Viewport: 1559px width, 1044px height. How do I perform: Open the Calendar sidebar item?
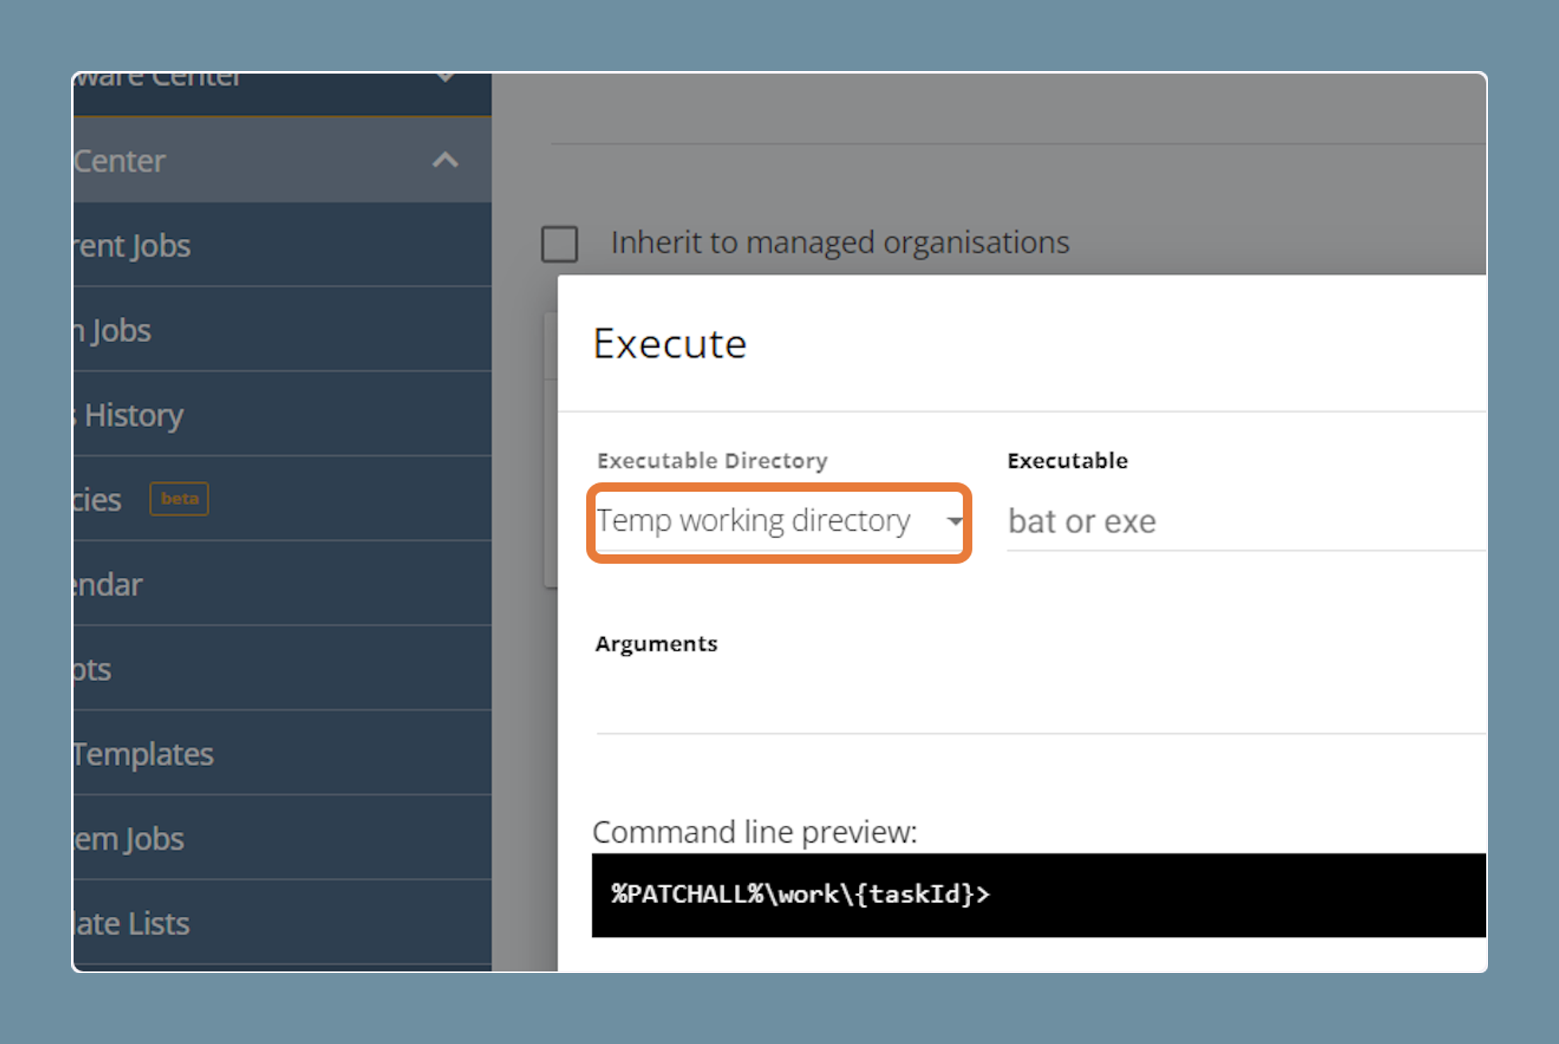[x=282, y=584]
